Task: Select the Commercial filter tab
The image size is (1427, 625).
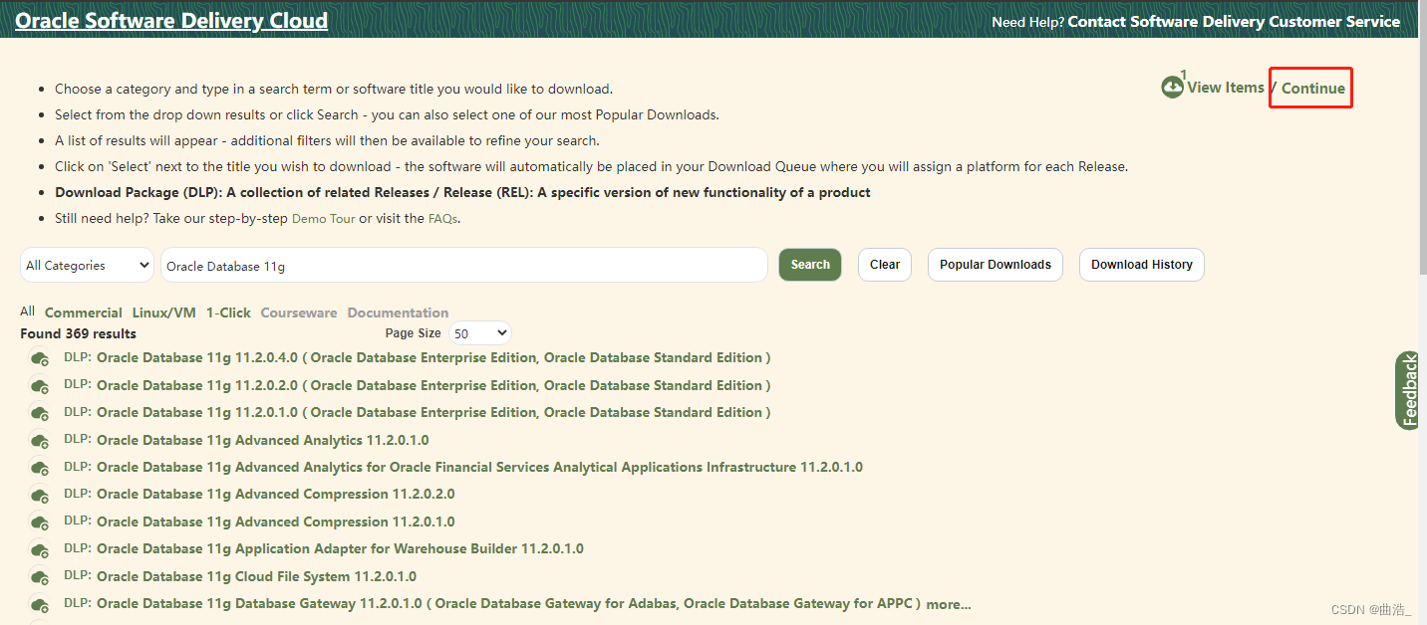Action: tap(84, 312)
